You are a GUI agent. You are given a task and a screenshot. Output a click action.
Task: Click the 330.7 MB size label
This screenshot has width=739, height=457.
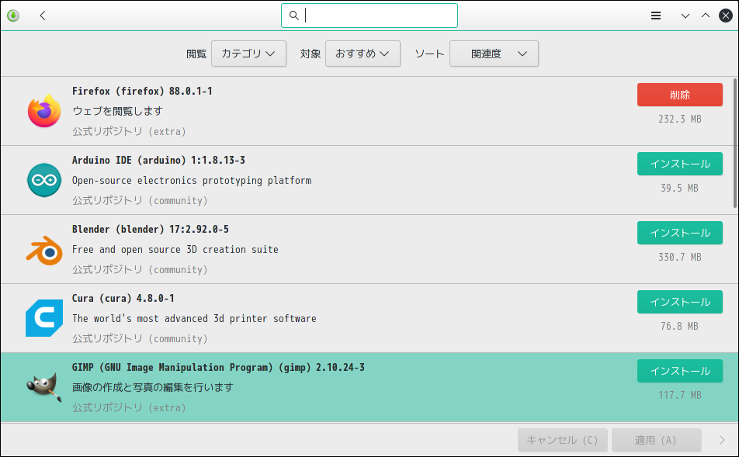coord(680,258)
